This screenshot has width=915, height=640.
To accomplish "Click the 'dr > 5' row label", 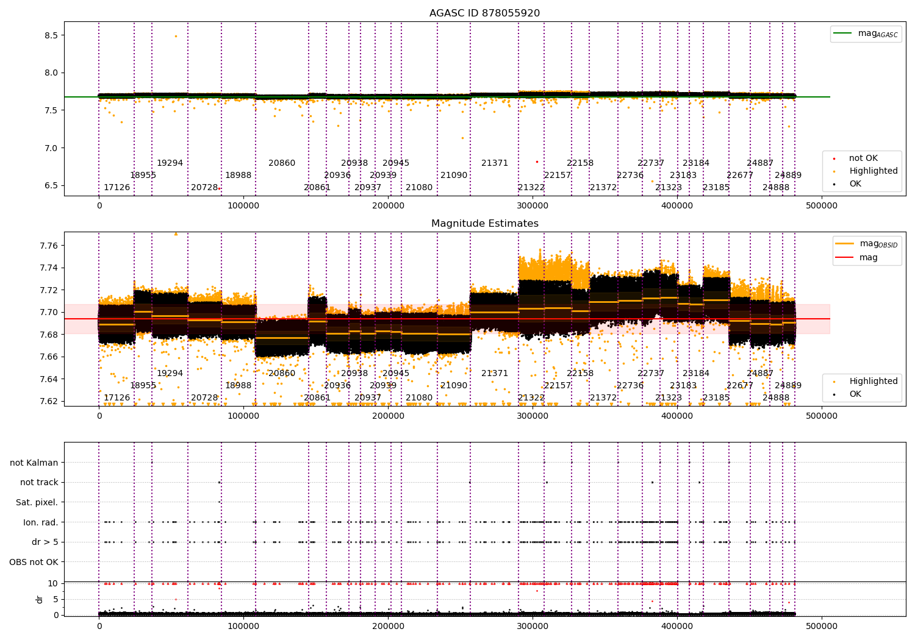I will [45, 542].
